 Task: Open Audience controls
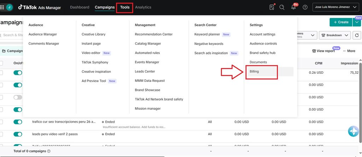click(263, 44)
